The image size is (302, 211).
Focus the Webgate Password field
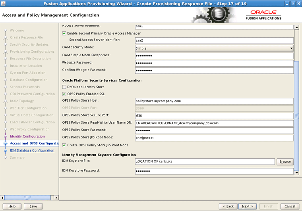click(214, 63)
